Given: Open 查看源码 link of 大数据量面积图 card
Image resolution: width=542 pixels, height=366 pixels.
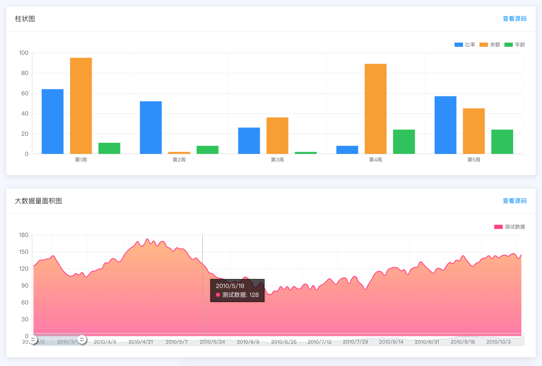Looking at the screenshot, I should [515, 201].
